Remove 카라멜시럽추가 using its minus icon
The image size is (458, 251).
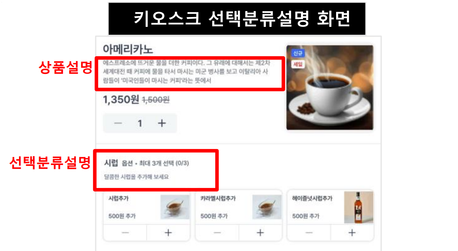[217, 233]
